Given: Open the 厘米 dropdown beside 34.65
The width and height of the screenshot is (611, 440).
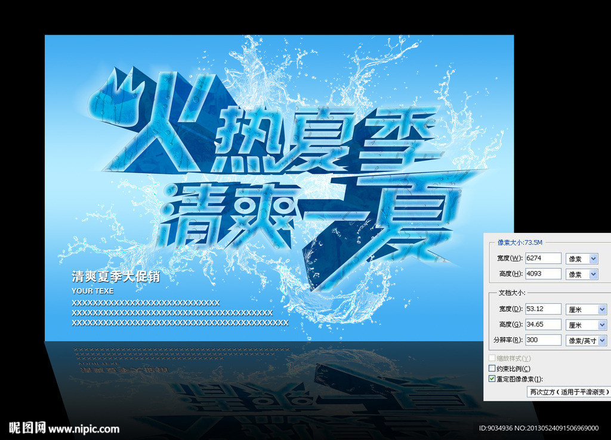Looking at the screenshot, I should click(586, 325).
